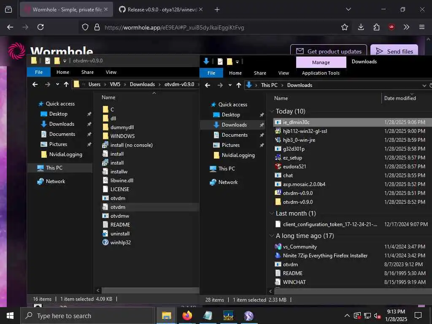
Task: Collapse the Today (10) group
Action: (x=272, y=111)
